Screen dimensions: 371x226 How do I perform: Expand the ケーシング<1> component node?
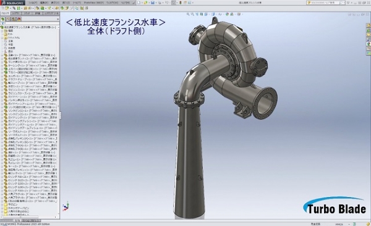tap(2, 65)
